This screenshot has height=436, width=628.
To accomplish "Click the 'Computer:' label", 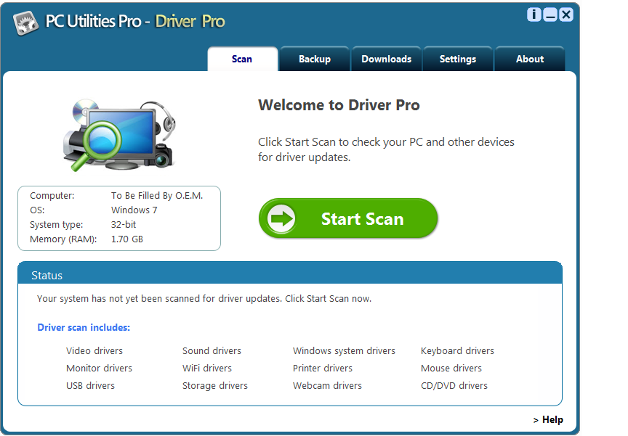I will [52, 195].
